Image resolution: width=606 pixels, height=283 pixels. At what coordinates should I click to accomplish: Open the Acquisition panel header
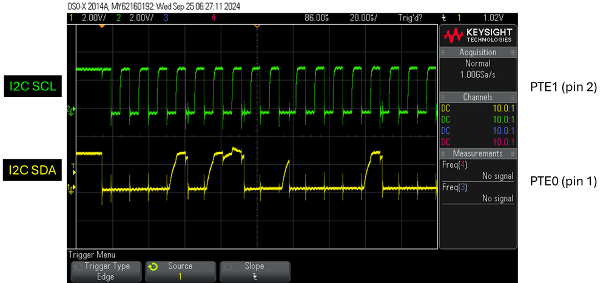(477, 52)
